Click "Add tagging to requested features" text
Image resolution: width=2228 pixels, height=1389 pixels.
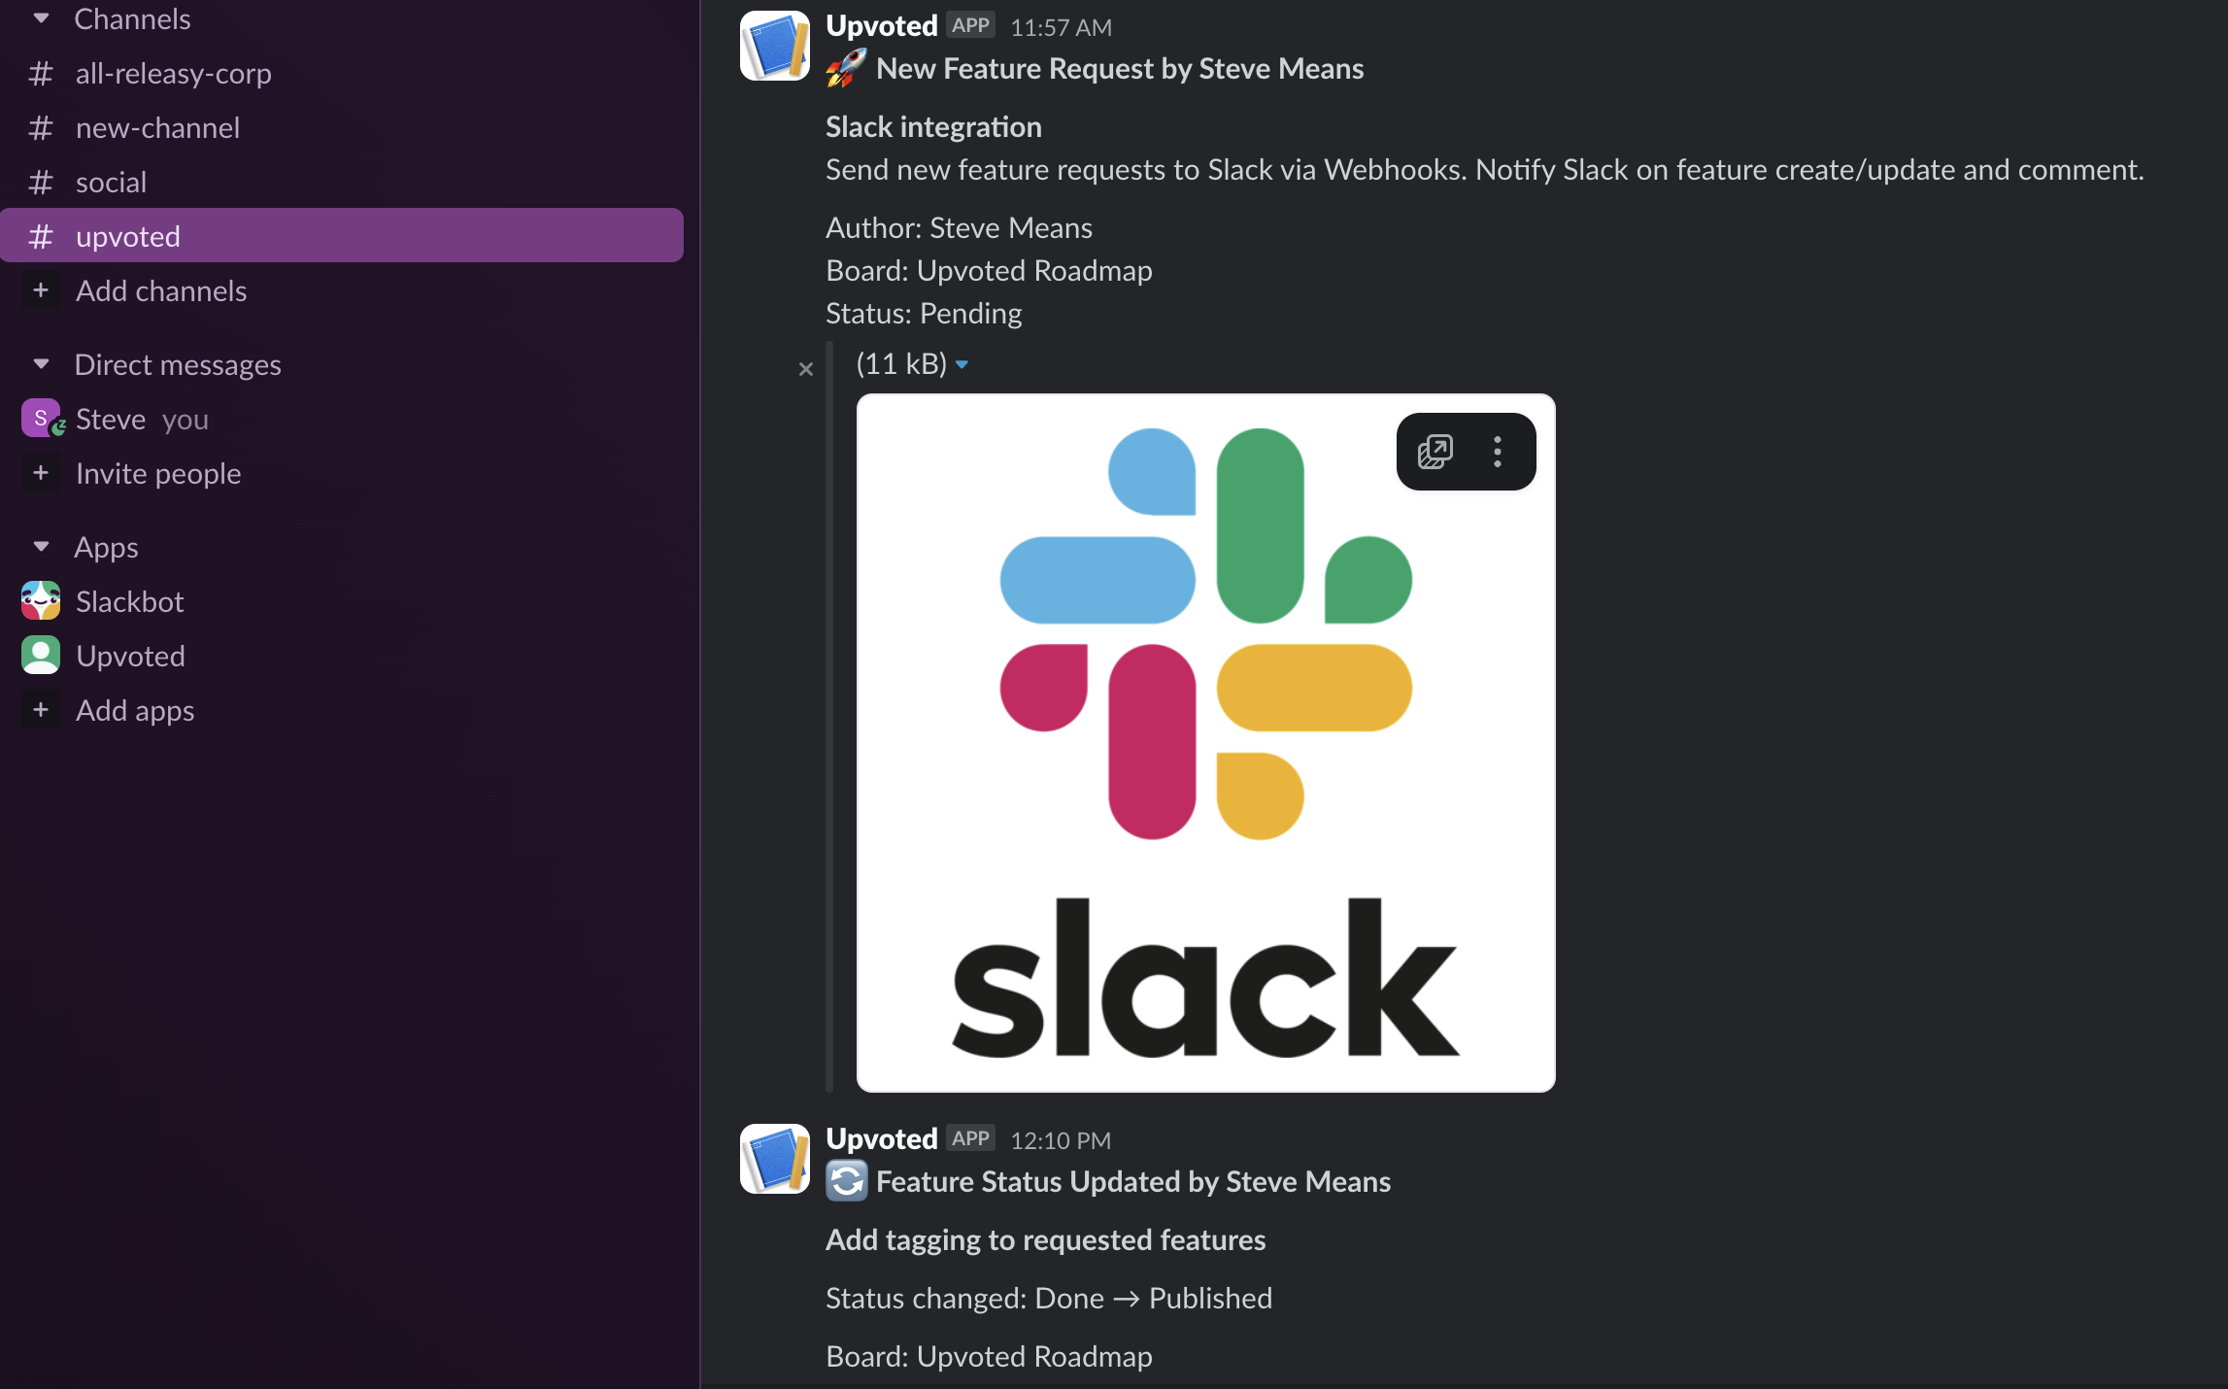1045,1240
